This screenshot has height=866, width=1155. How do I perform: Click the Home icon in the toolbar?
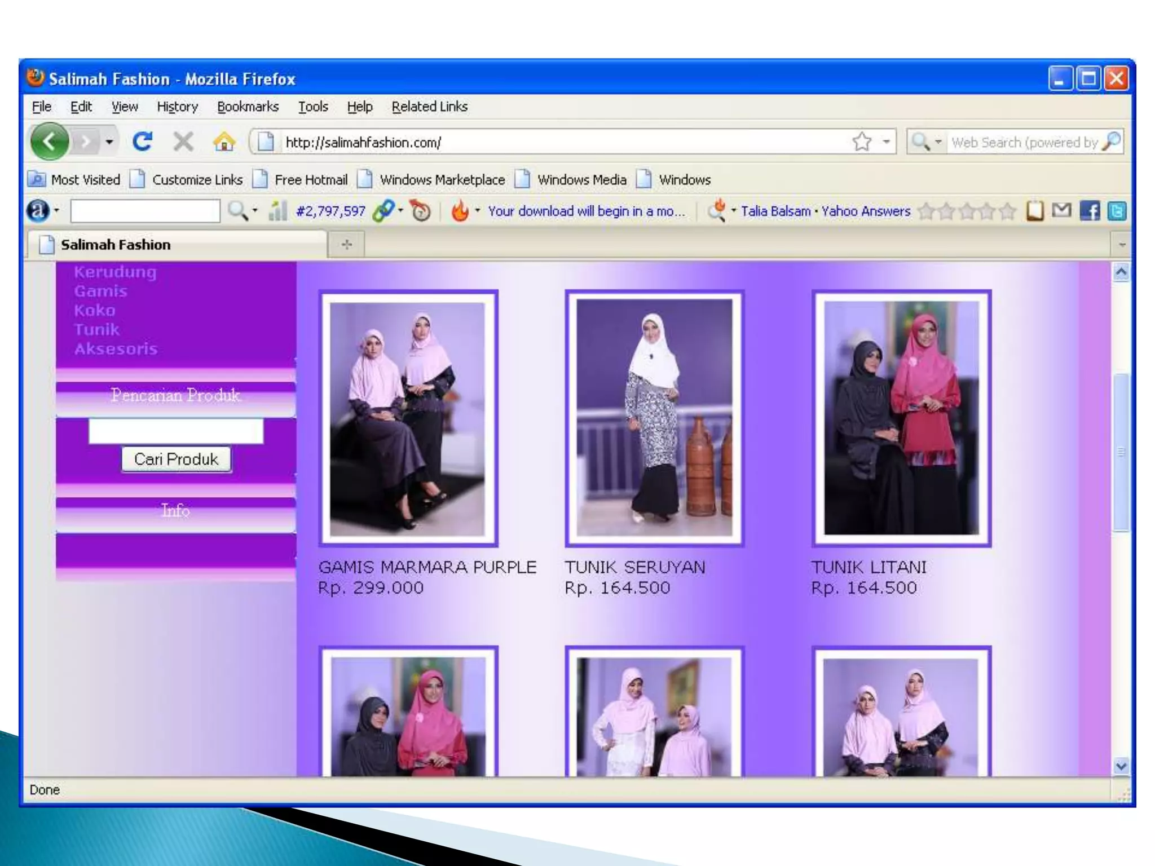click(224, 142)
